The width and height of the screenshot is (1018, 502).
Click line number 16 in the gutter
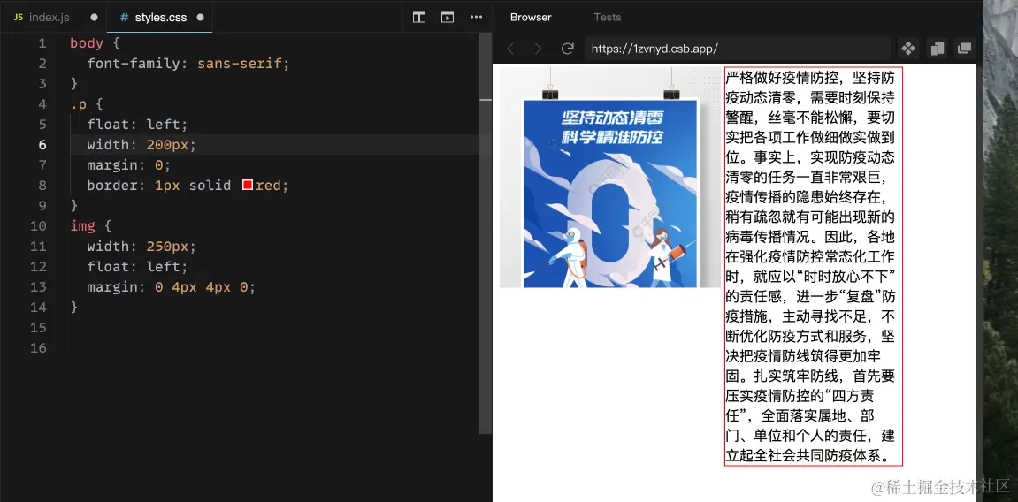click(38, 348)
